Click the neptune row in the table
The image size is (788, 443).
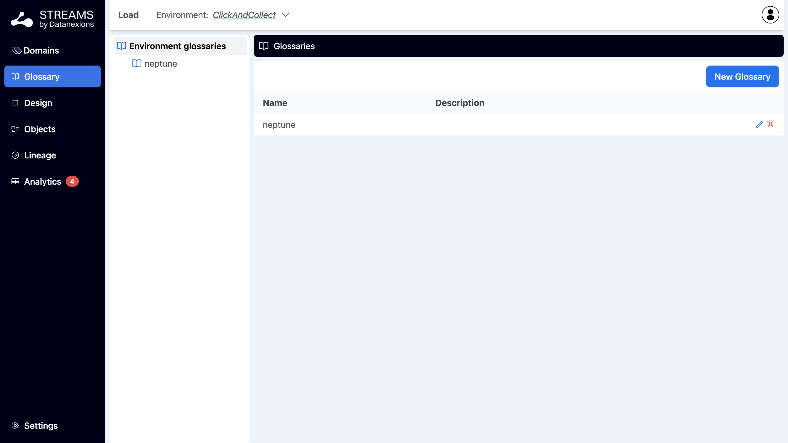pos(279,125)
